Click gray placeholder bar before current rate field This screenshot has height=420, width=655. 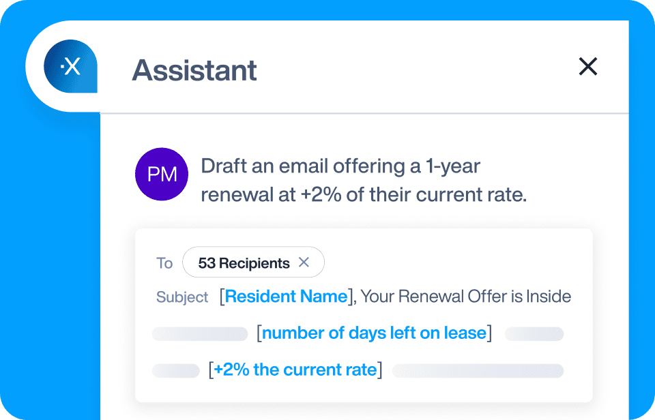pyautogui.click(x=175, y=371)
